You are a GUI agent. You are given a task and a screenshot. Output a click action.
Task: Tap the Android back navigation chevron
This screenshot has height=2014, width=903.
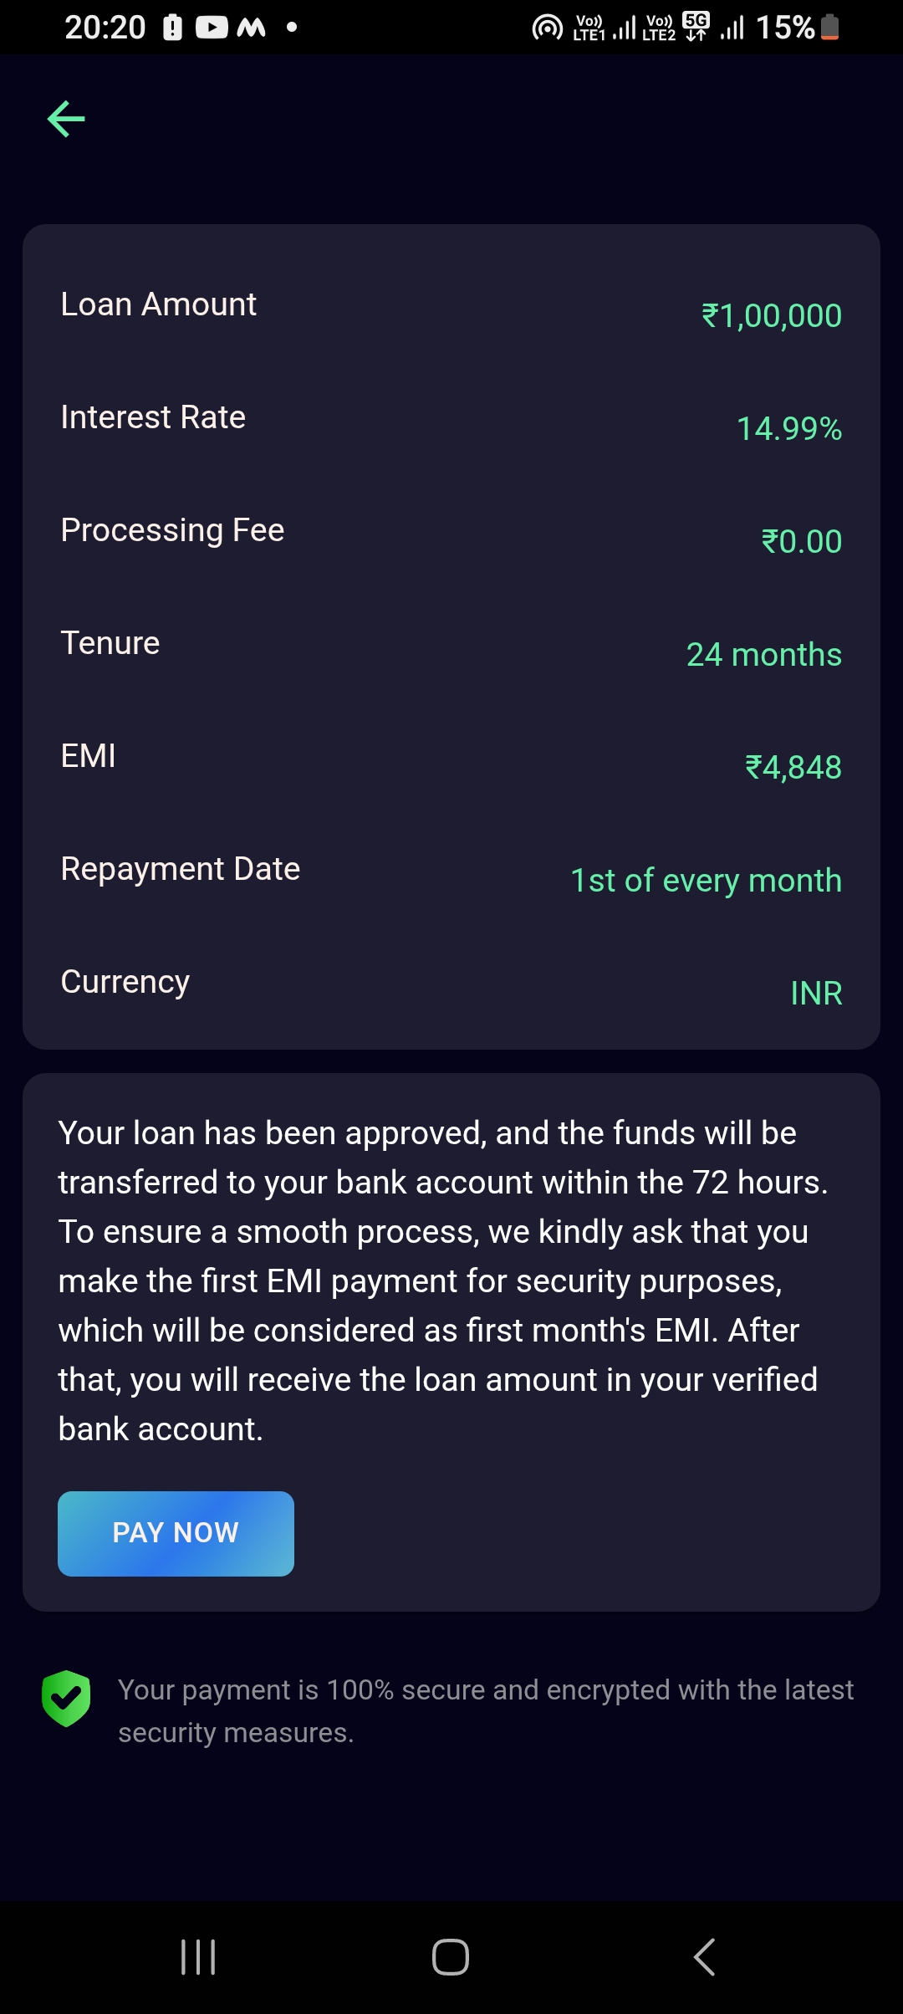704,1957
